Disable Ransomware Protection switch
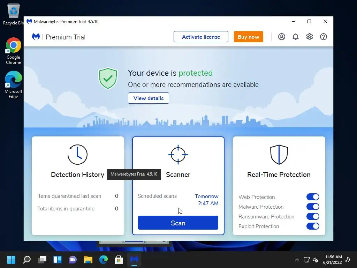 pos(313,216)
